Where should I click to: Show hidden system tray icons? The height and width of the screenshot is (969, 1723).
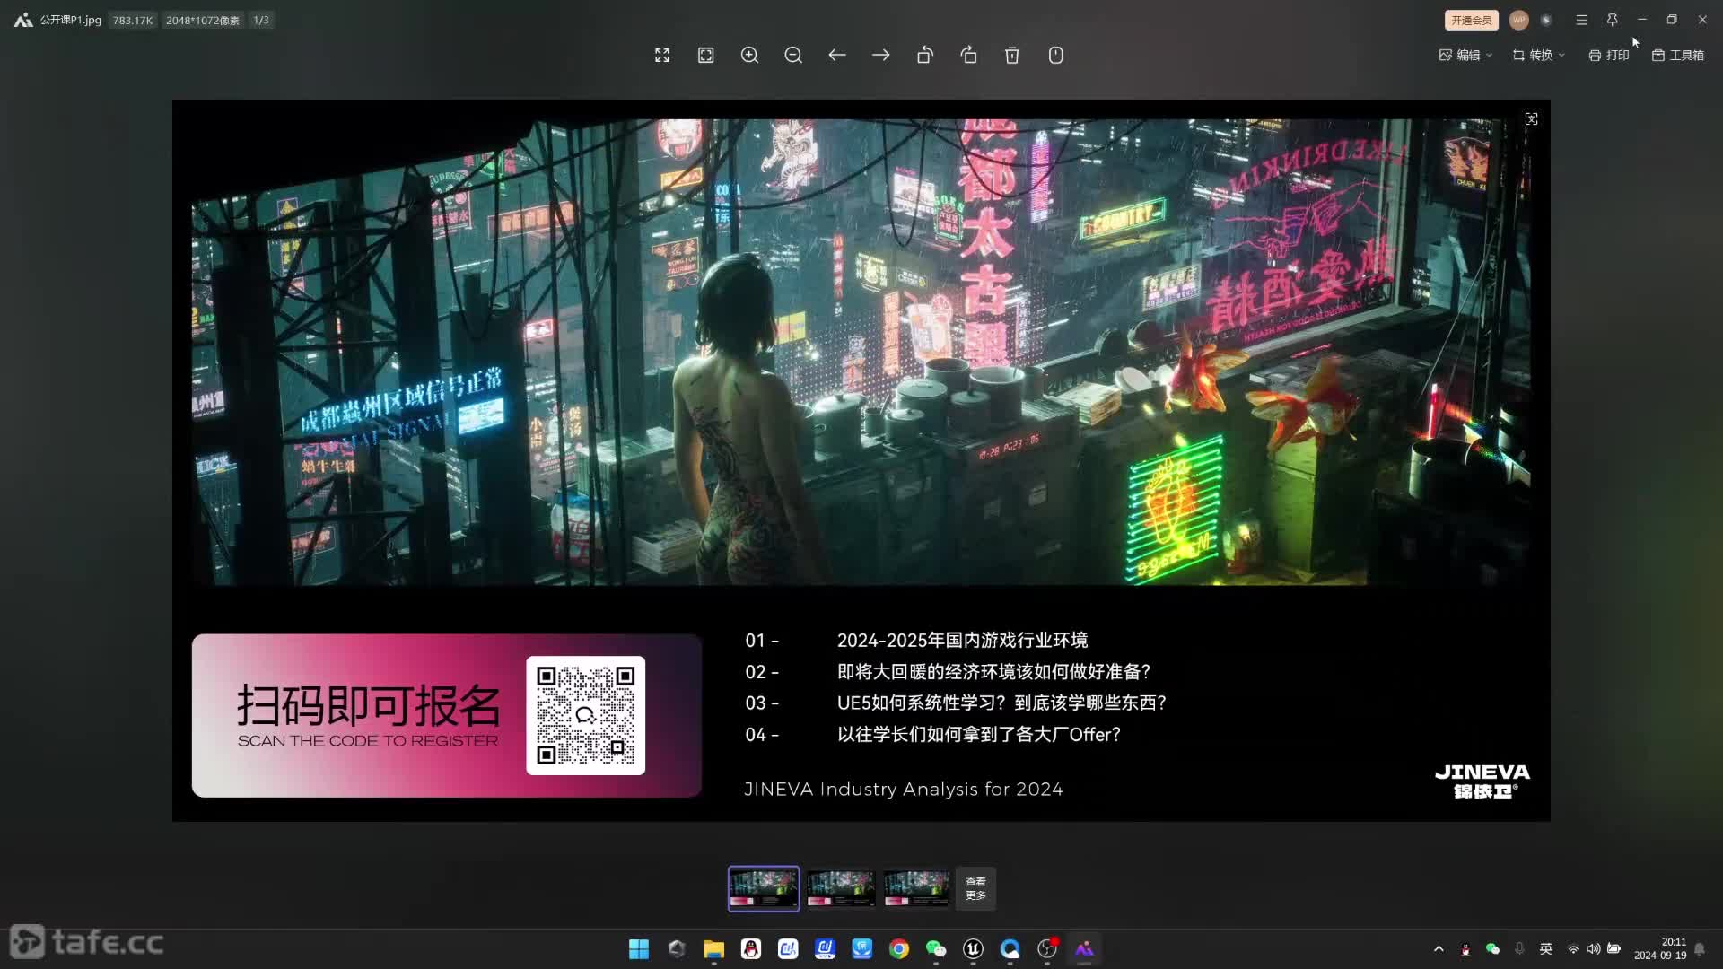click(x=1439, y=949)
